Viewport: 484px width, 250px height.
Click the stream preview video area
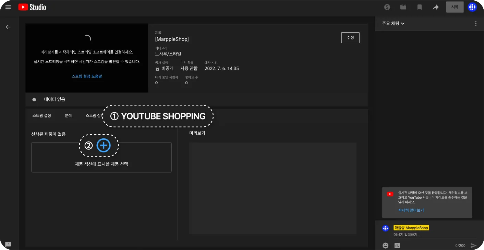pyautogui.click(x=87, y=58)
